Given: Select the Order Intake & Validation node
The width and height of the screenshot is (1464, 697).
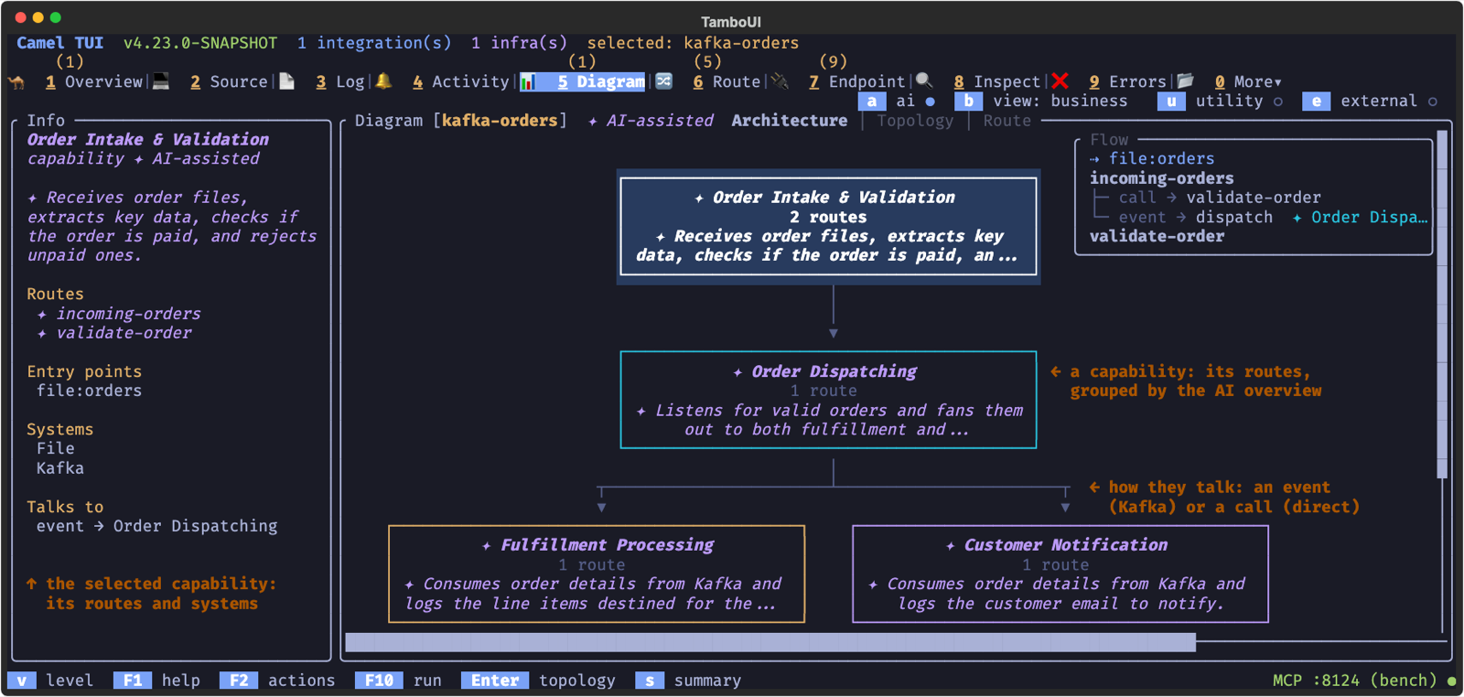Looking at the screenshot, I should pyautogui.click(x=828, y=227).
